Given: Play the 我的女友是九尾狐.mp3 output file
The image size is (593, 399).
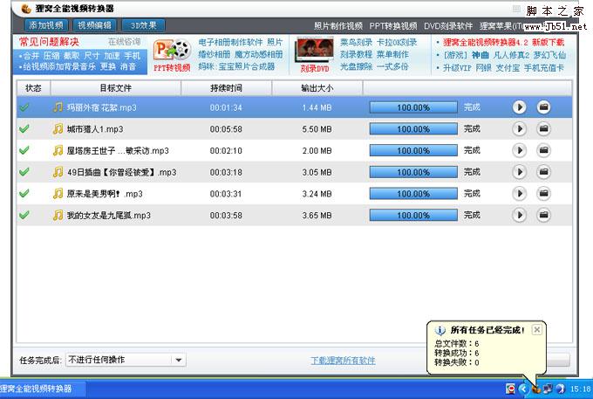Looking at the screenshot, I should click(x=519, y=215).
